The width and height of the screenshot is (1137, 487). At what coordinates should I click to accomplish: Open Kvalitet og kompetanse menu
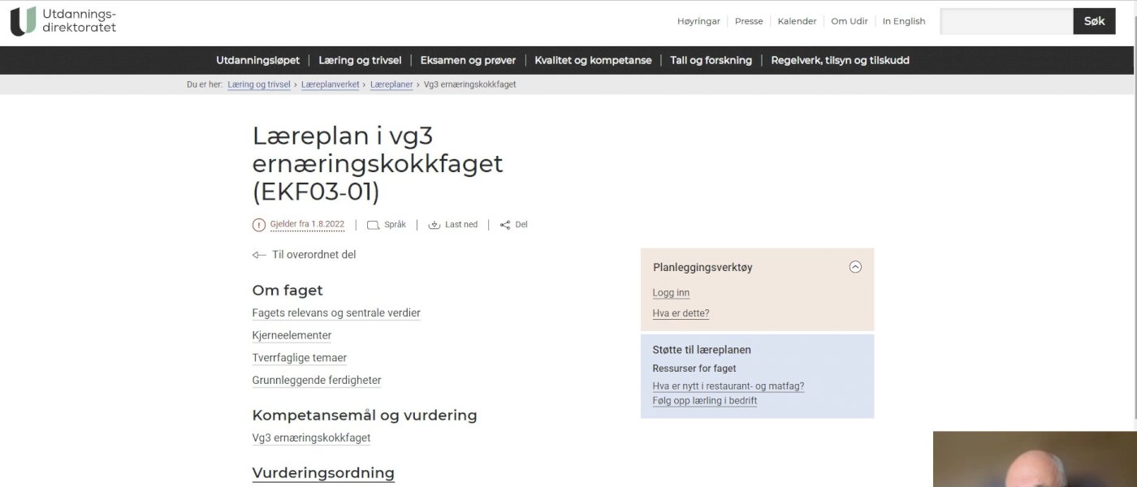coord(593,60)
